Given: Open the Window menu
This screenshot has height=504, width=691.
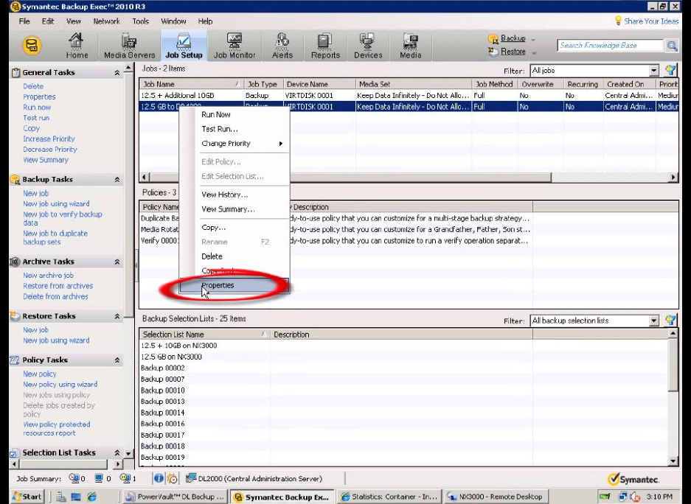Looking at the screenshot, I should click(173, 21).
